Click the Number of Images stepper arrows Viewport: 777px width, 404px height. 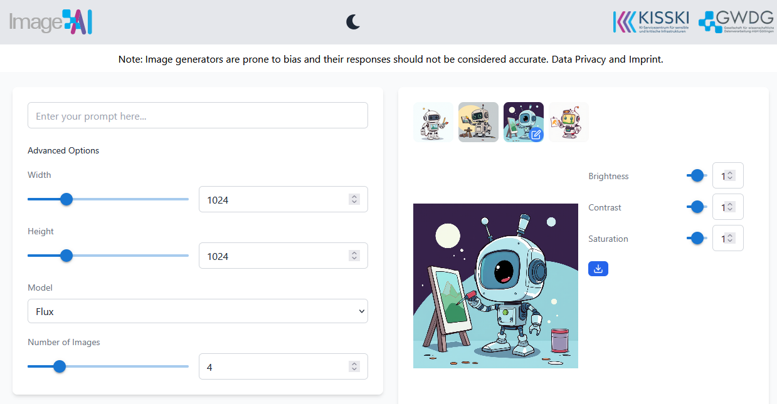pos(354,366)
